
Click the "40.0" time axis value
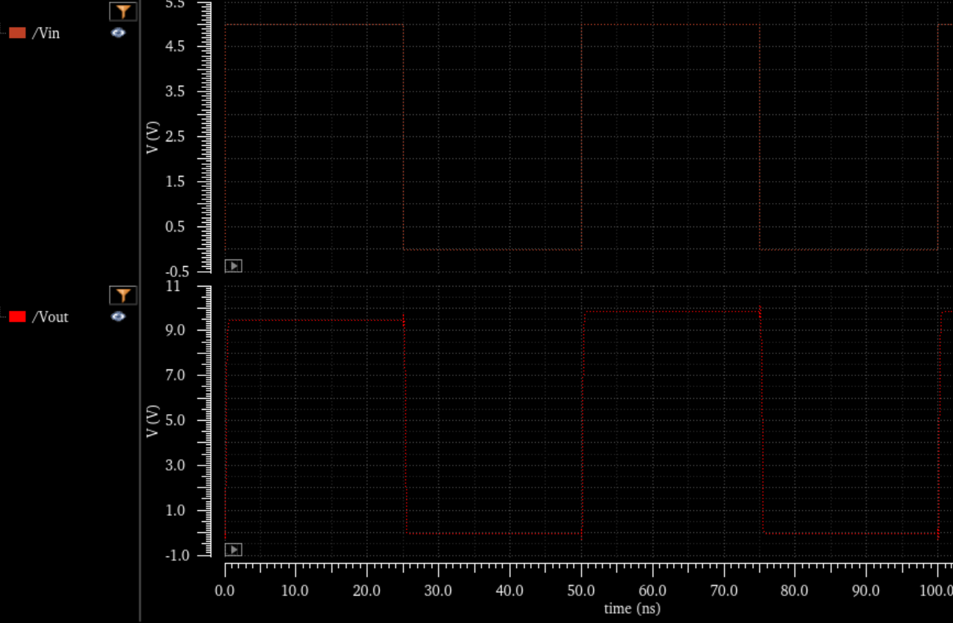[509, 591]
